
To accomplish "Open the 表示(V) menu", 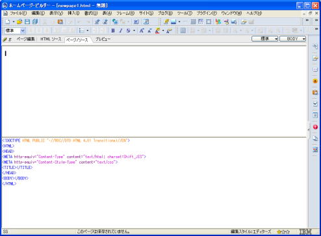I will [56, 13].
